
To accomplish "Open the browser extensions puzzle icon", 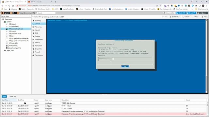I will 196,6.
